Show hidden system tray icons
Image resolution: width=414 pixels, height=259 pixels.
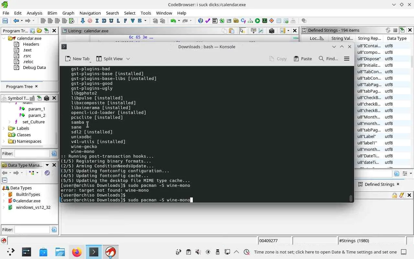(x=236, y=252)
